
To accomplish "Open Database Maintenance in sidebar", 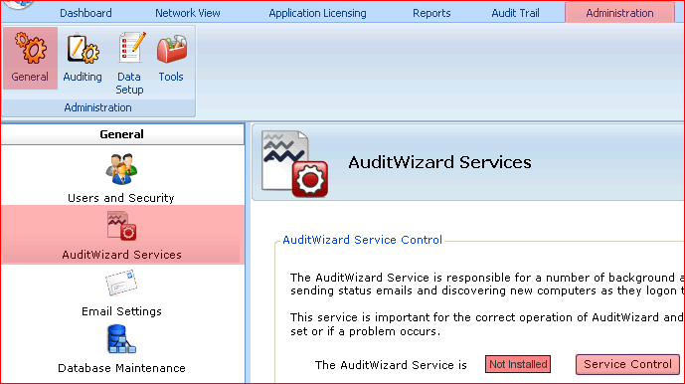I will (121, 349).
